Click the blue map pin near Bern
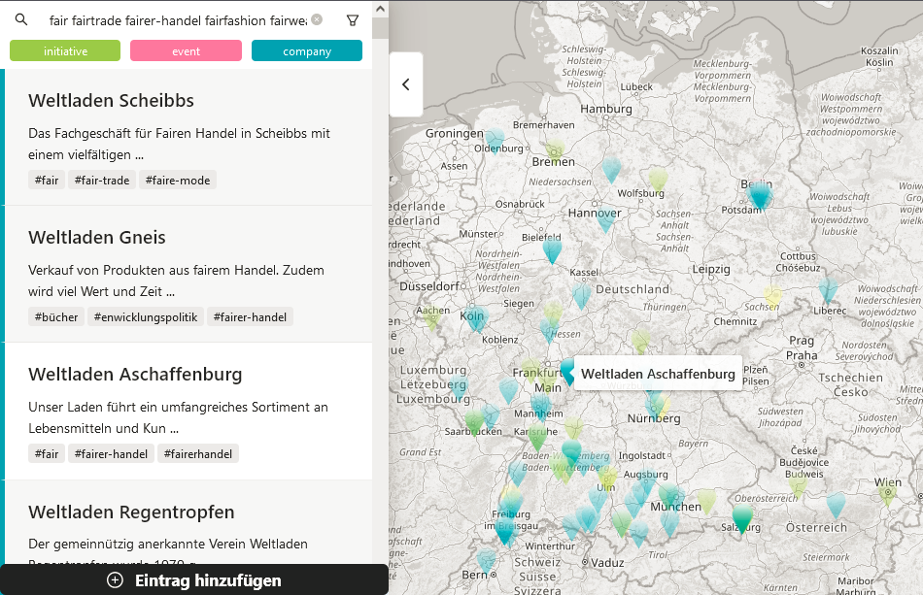The height and width of the screenshot is (595, 923). (486, 560)
